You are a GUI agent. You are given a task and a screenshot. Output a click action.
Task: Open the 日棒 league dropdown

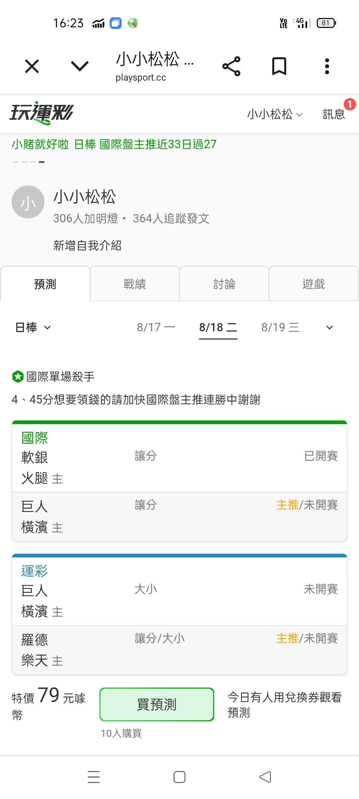33,327
